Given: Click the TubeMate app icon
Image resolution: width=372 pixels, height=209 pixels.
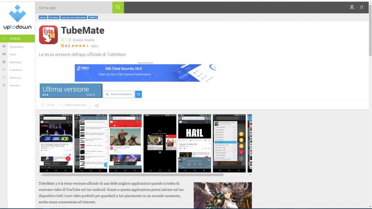Looking at the screenshot, I should point(48,35).
